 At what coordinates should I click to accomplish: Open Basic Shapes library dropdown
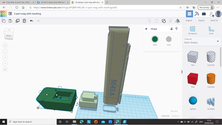pyautogui.click(x=202, y=41)
